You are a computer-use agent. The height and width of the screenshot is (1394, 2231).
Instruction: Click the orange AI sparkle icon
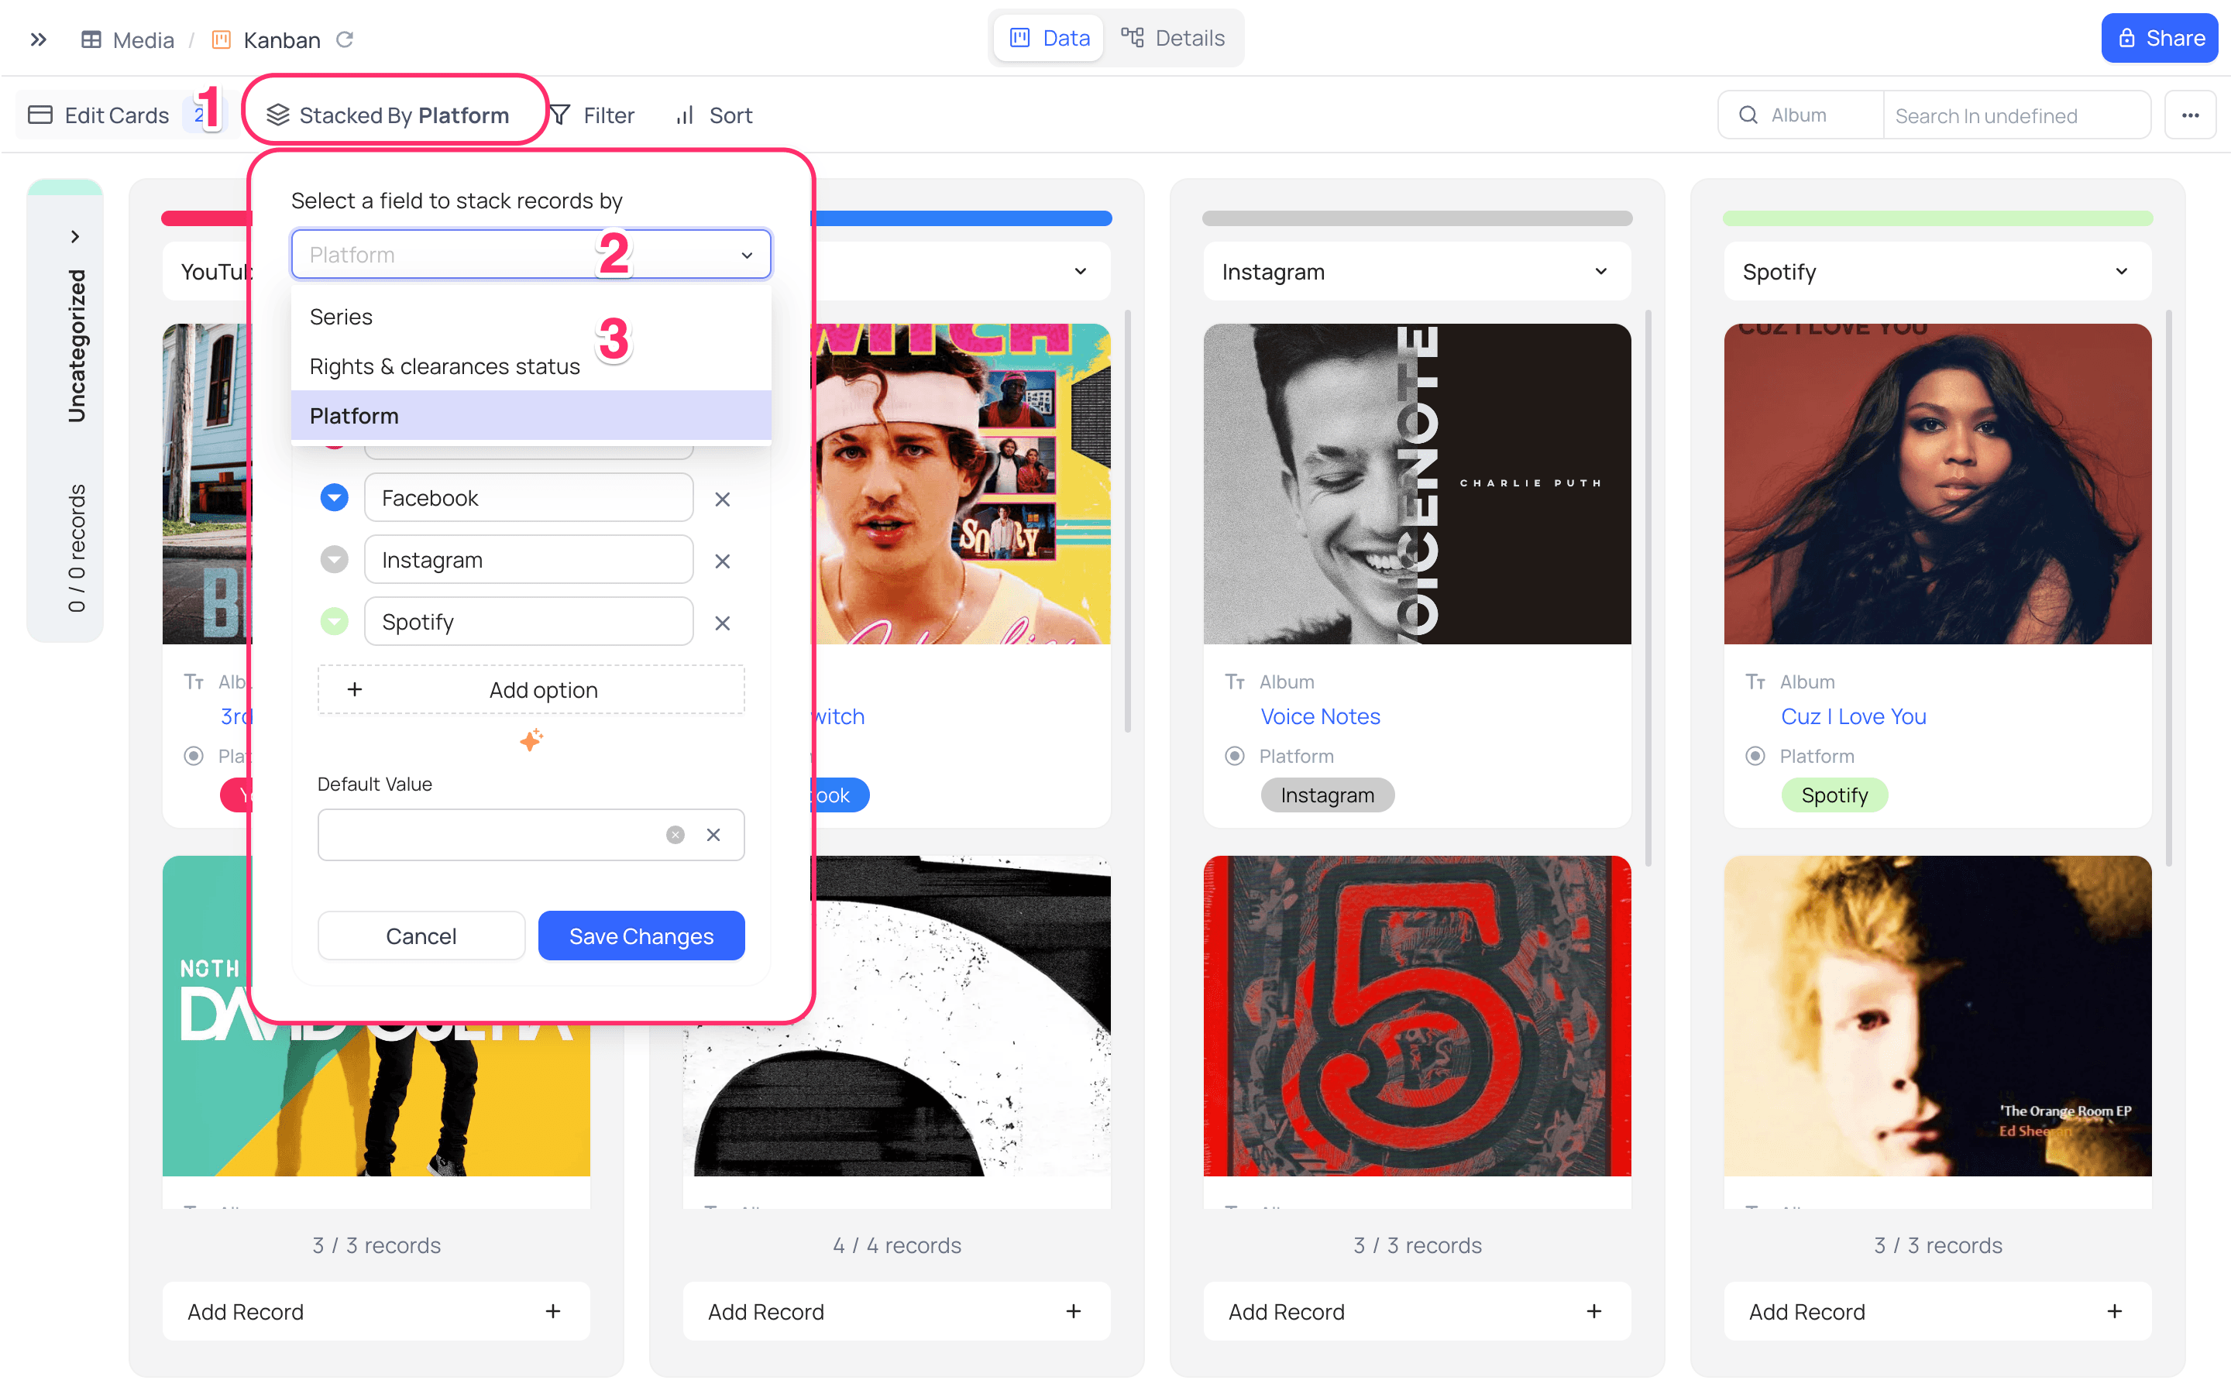click(x=531, y=740)
